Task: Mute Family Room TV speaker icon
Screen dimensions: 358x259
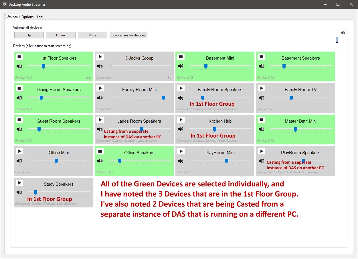Action: pos(261,98)
